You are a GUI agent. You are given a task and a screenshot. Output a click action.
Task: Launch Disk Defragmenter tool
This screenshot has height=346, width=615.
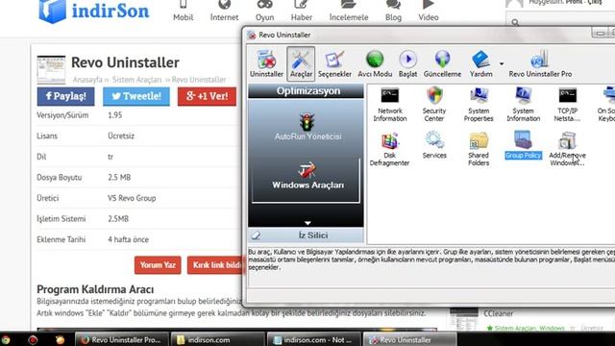(x=389, y=149)
